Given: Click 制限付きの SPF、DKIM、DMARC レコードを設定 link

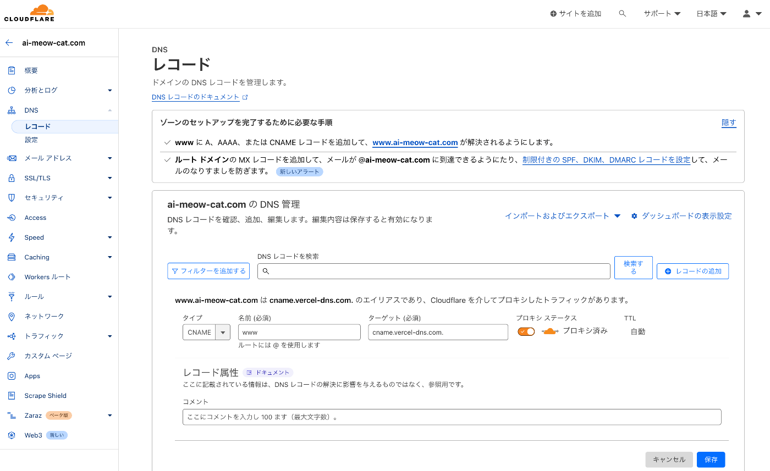Looking at the screenshot, I should click(606, 160).
